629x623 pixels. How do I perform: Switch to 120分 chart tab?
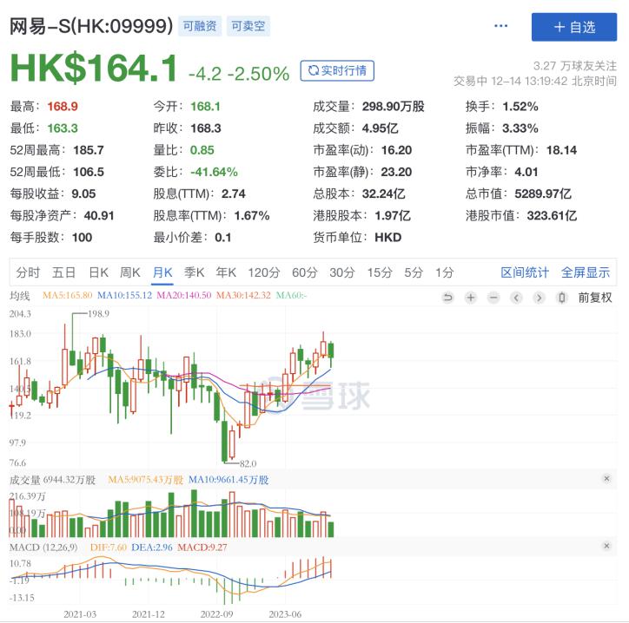pos(263,272)
